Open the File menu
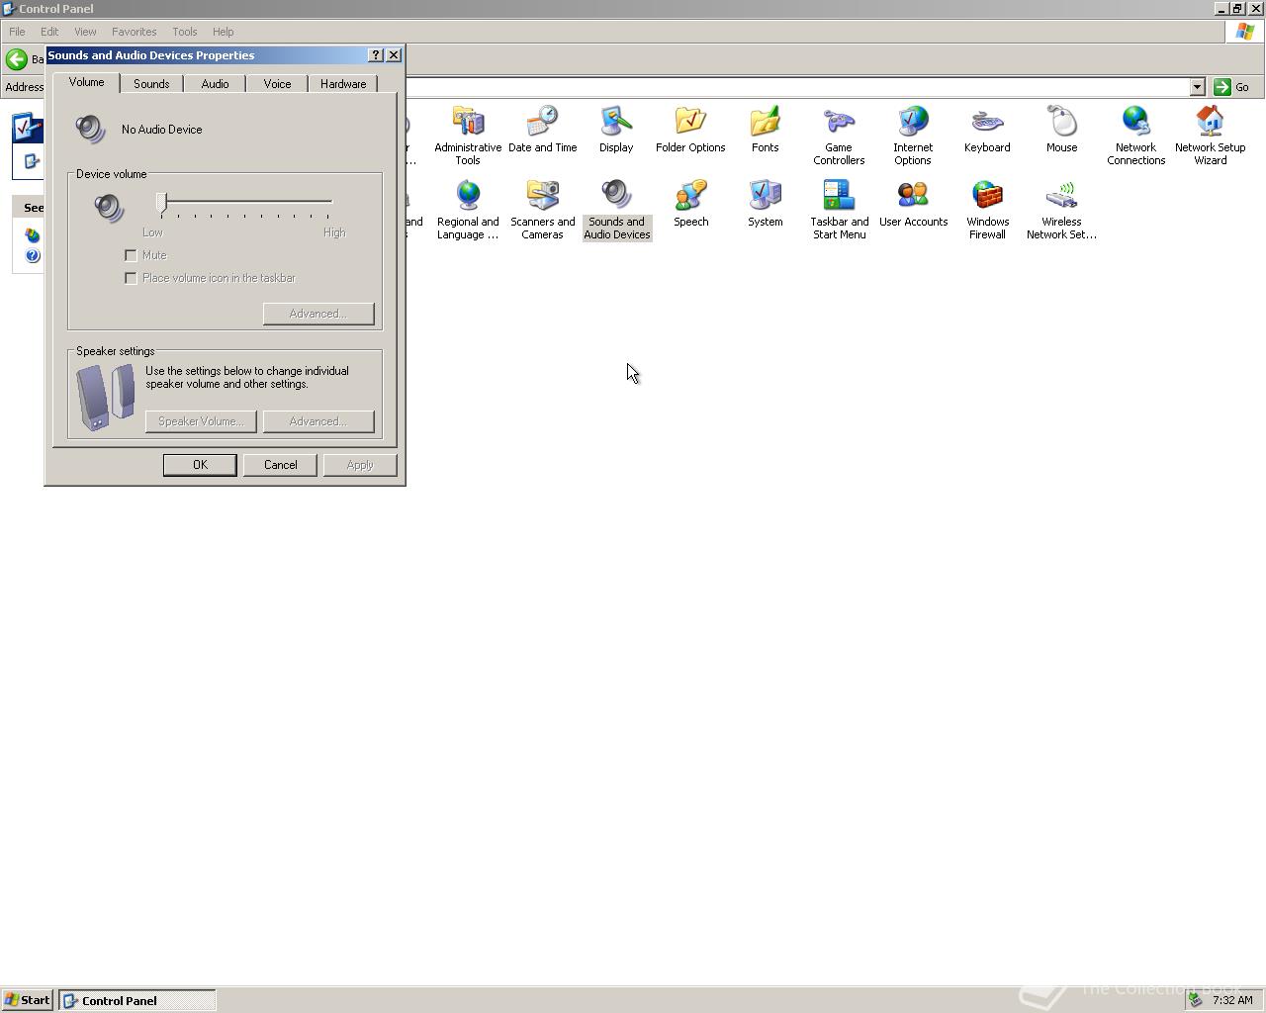This screenshot has height=1013, width=1266. (17, 32)
